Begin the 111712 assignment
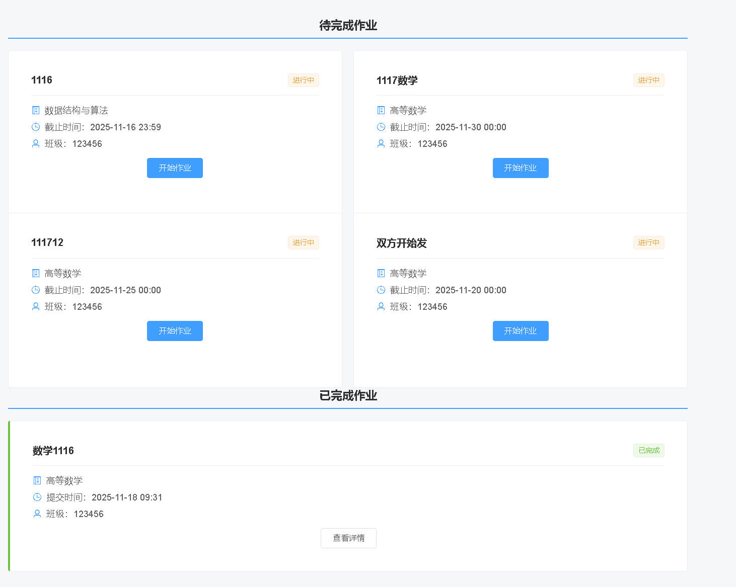 pyautogui.click(x=175, y=331)
